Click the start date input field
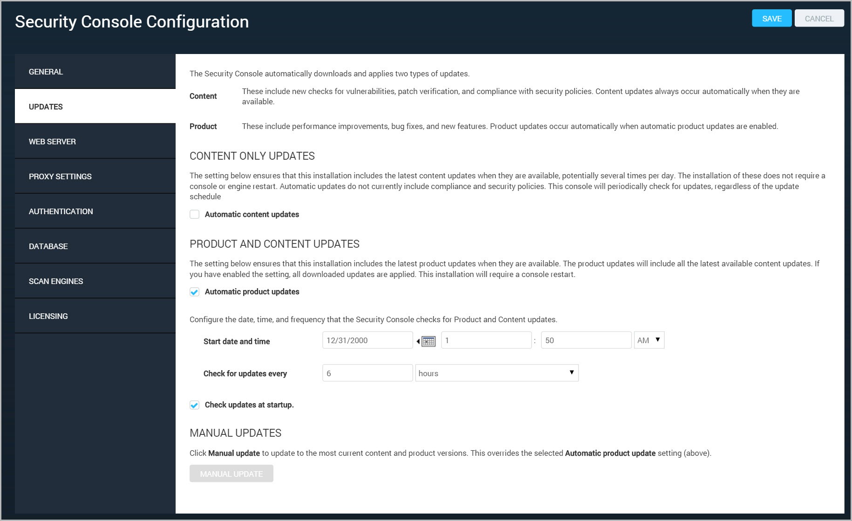The image size is (852, 521). click(367, 340)
